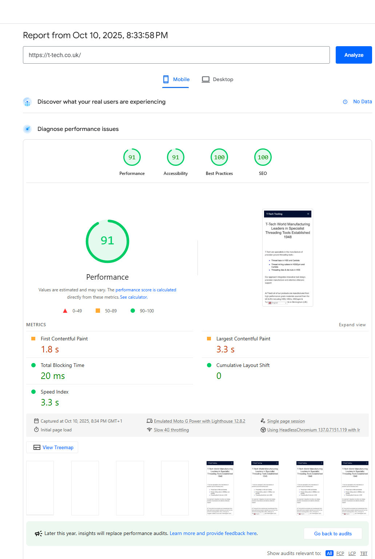
Task: Filter audits by TBT
Action: (364, 553)
